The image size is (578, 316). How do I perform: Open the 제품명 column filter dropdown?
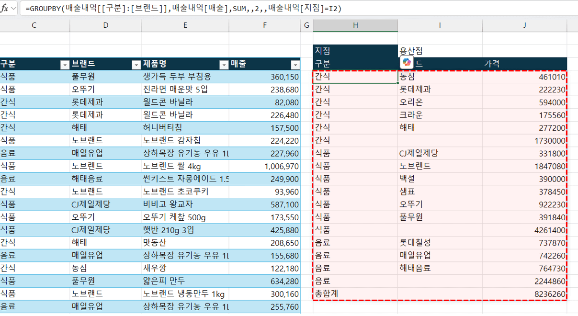(223, 64)
